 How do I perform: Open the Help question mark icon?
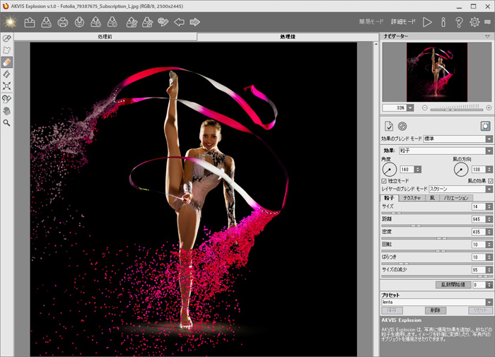(459, 22)
